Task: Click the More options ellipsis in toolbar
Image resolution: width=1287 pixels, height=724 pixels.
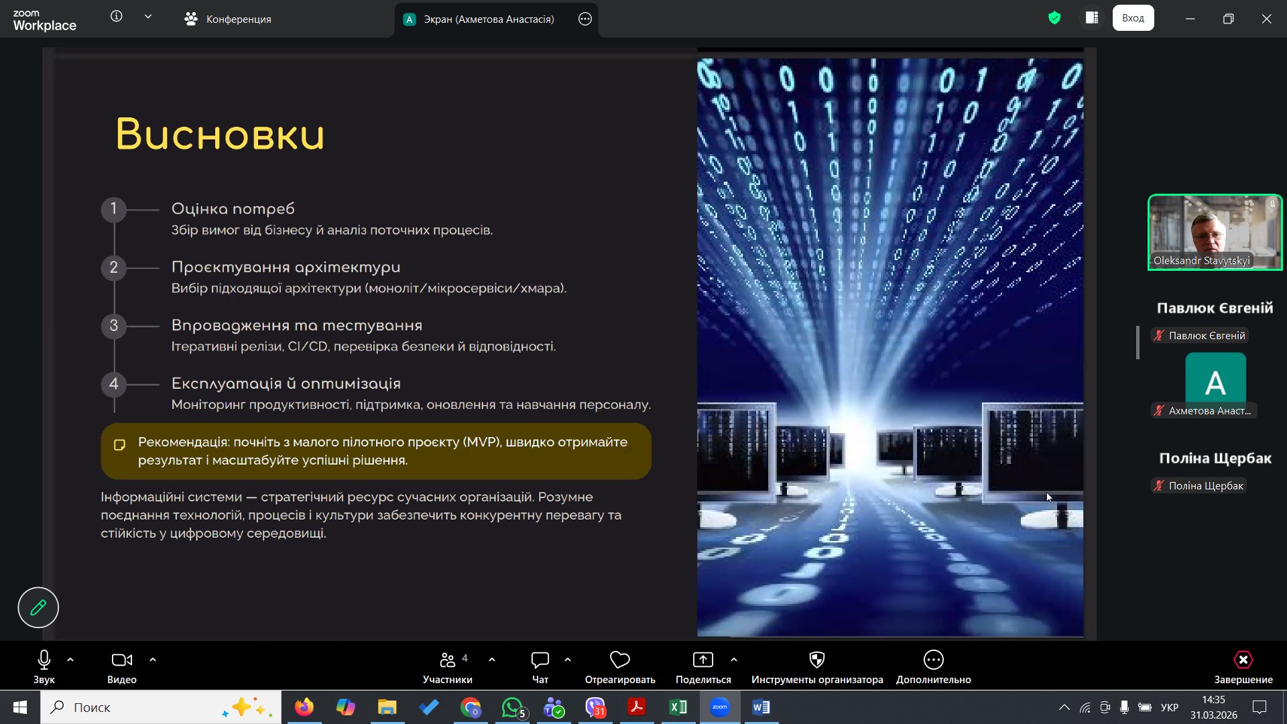Action: 933,660
